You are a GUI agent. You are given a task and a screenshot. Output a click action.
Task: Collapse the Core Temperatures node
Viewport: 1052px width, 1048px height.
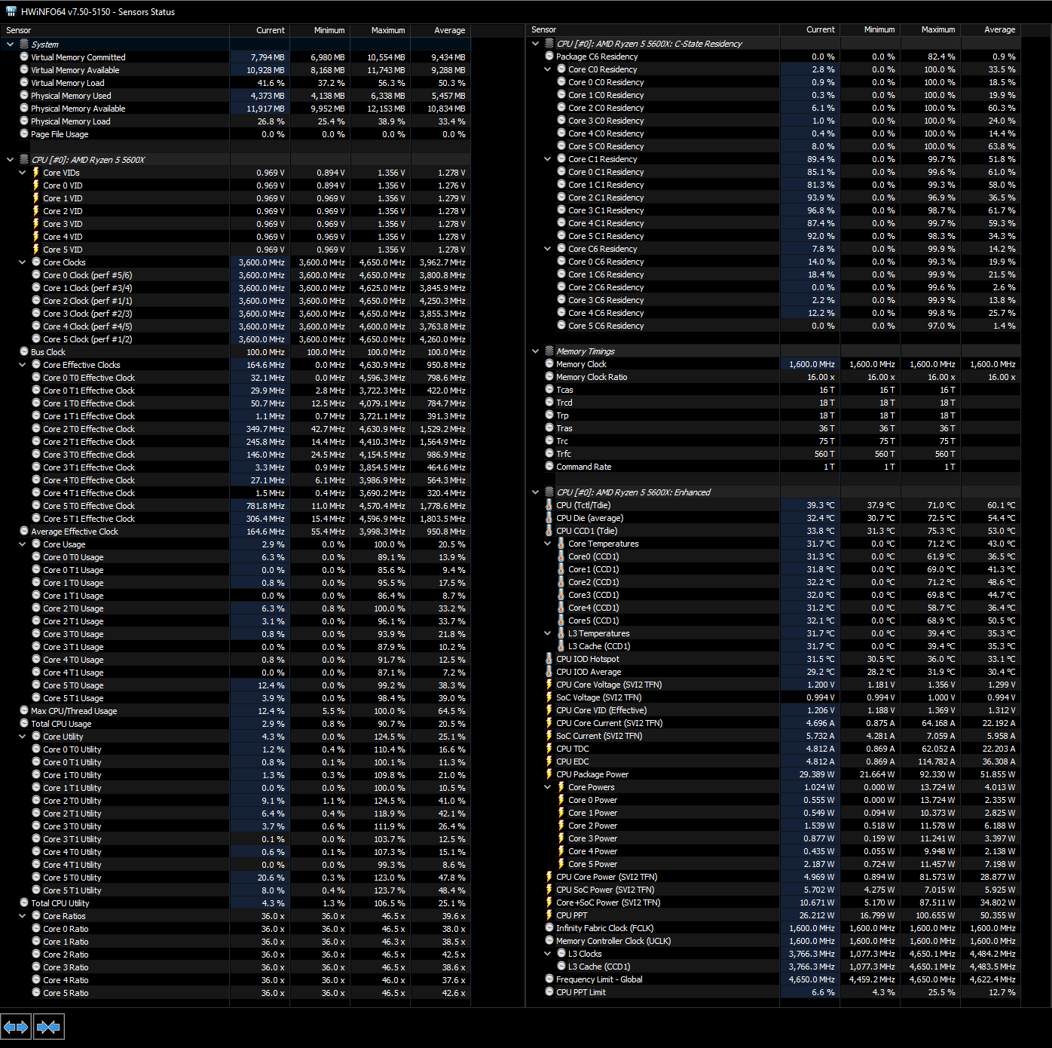point(548,544)
